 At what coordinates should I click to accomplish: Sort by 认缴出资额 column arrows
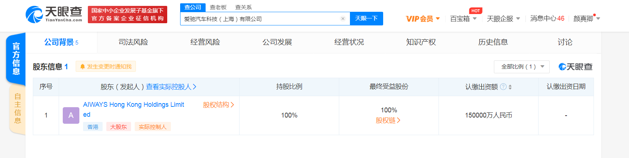pyautogui.click(x=510, y=87)
